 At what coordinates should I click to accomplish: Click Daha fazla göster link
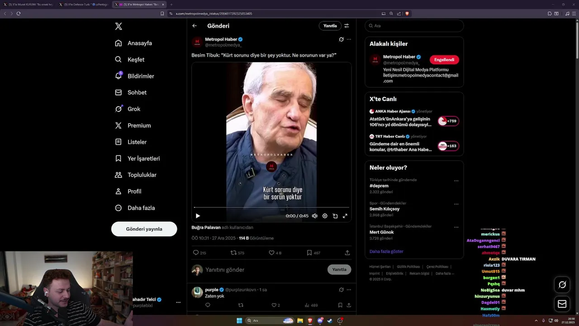(386, 251)
